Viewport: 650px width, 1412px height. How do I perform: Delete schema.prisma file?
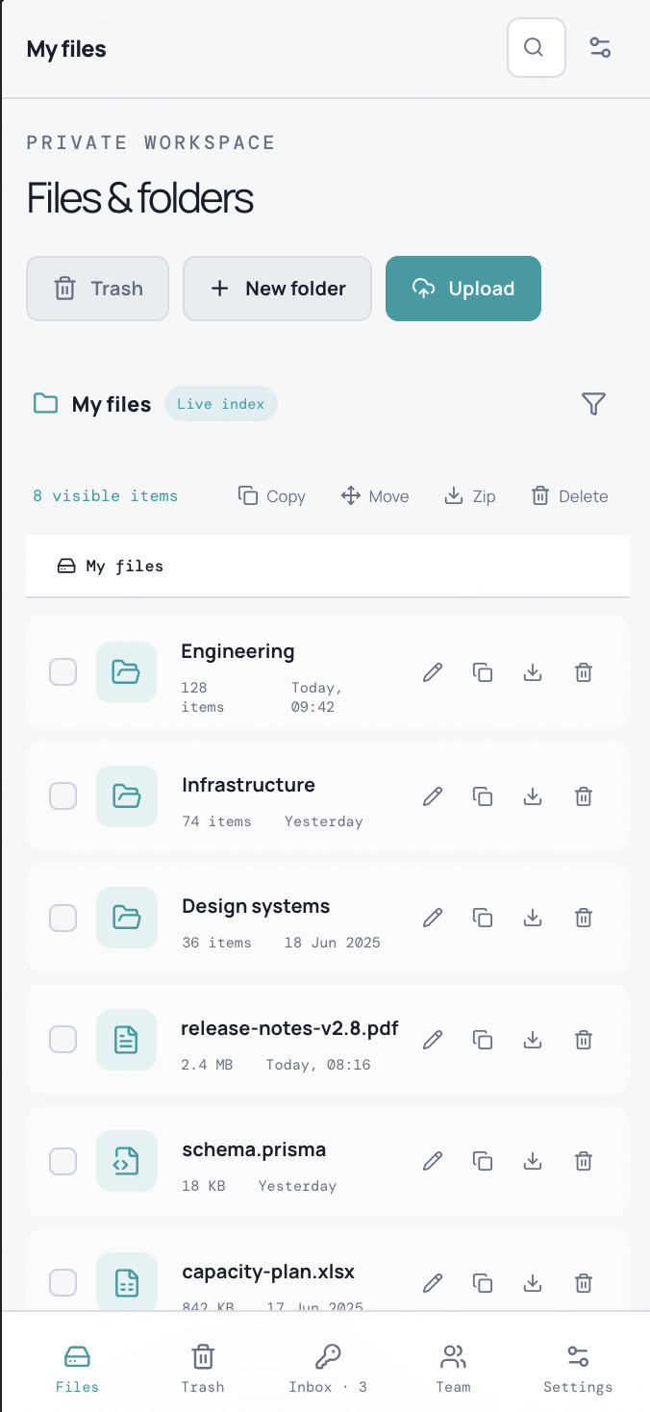tap(584, 1161)
